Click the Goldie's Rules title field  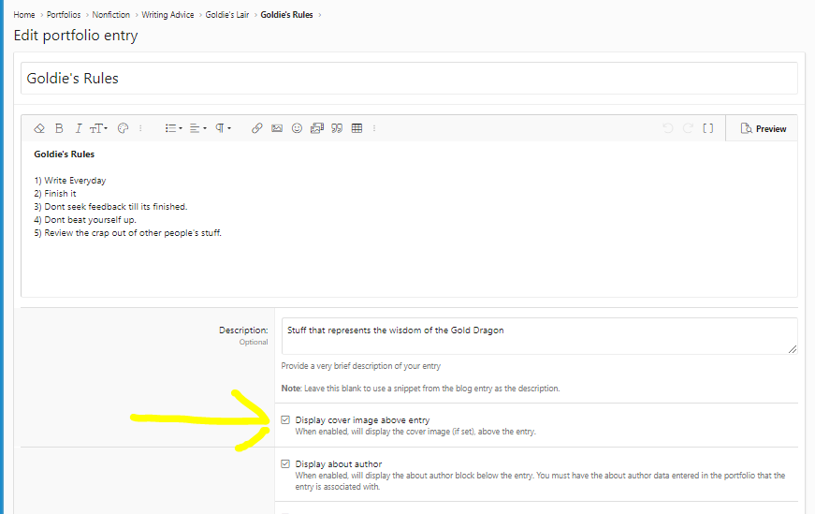[409, 79]
